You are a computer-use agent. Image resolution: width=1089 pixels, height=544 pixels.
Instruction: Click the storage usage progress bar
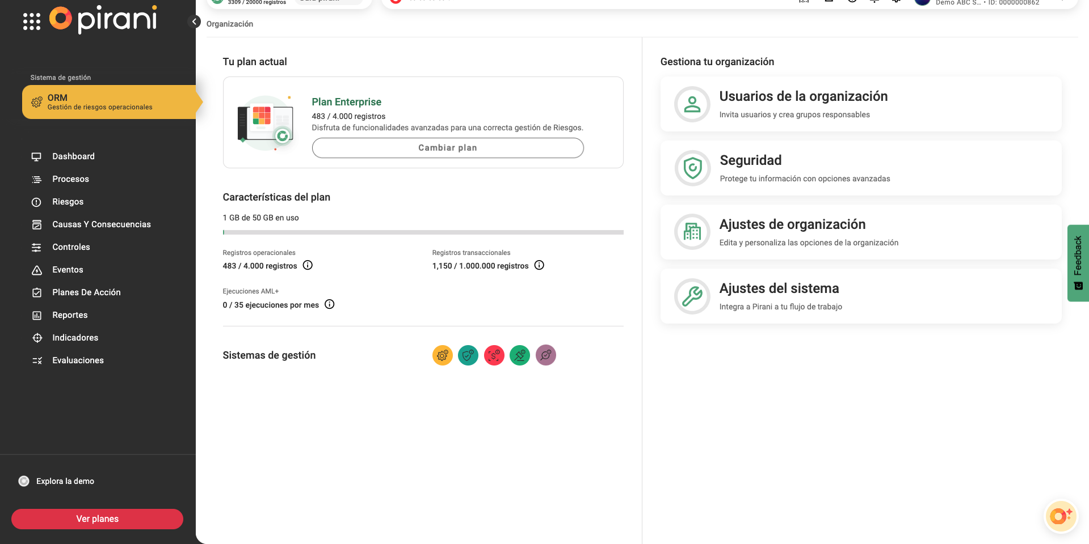[423, 232]
